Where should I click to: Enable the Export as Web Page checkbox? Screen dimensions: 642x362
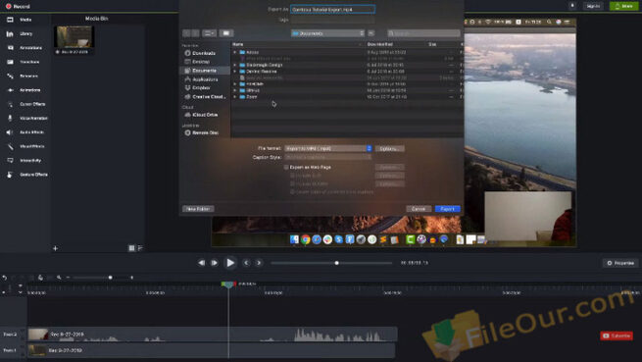[x=286, y=168]
